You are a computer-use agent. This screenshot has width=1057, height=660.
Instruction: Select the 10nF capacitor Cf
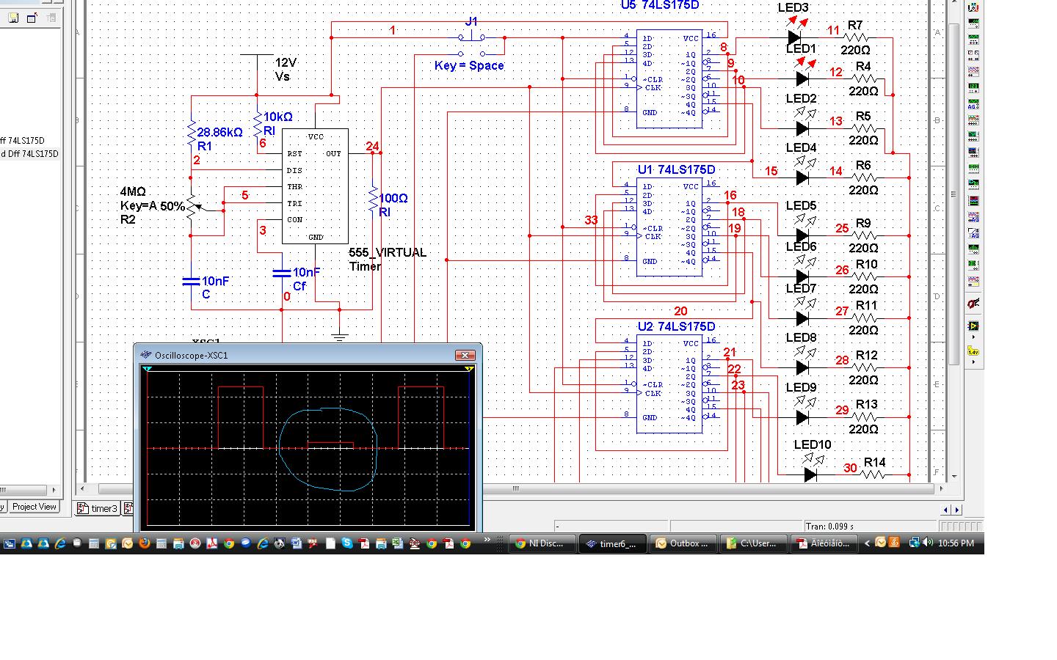(283, 273)
